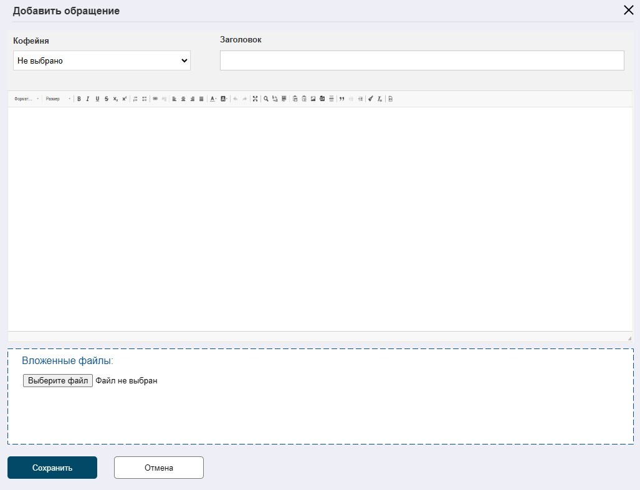The image size is (640, 490).
Task: Justify the text alignment
Action: 201,99
